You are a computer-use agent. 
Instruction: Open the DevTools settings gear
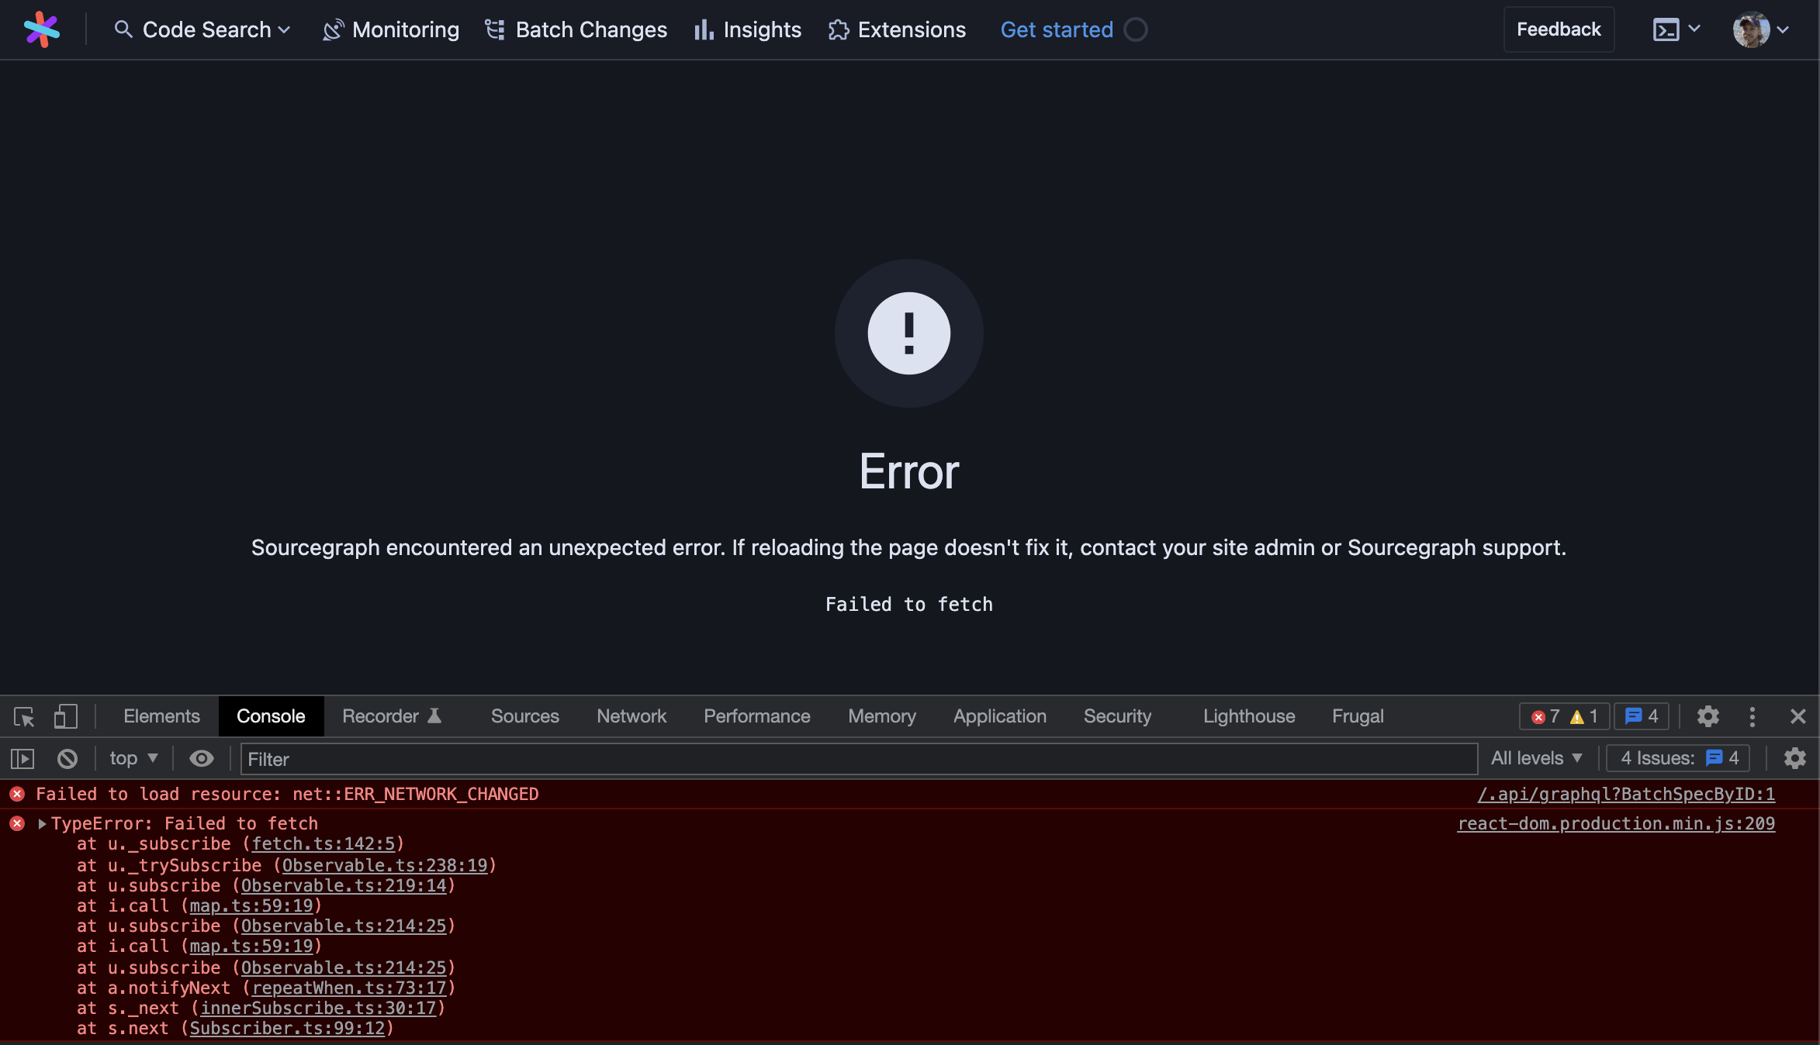pos(1708,716)
